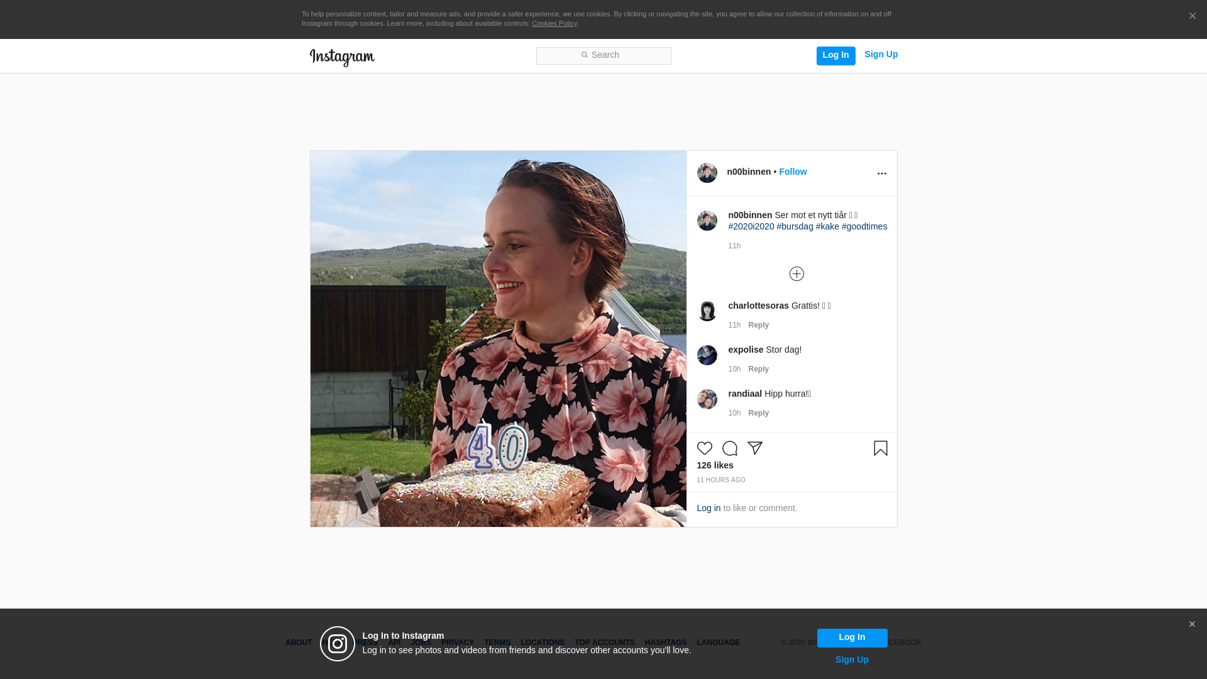Open Sign Up in header
The width and height of the screenshot is (1207, 679).
point(881,55)
